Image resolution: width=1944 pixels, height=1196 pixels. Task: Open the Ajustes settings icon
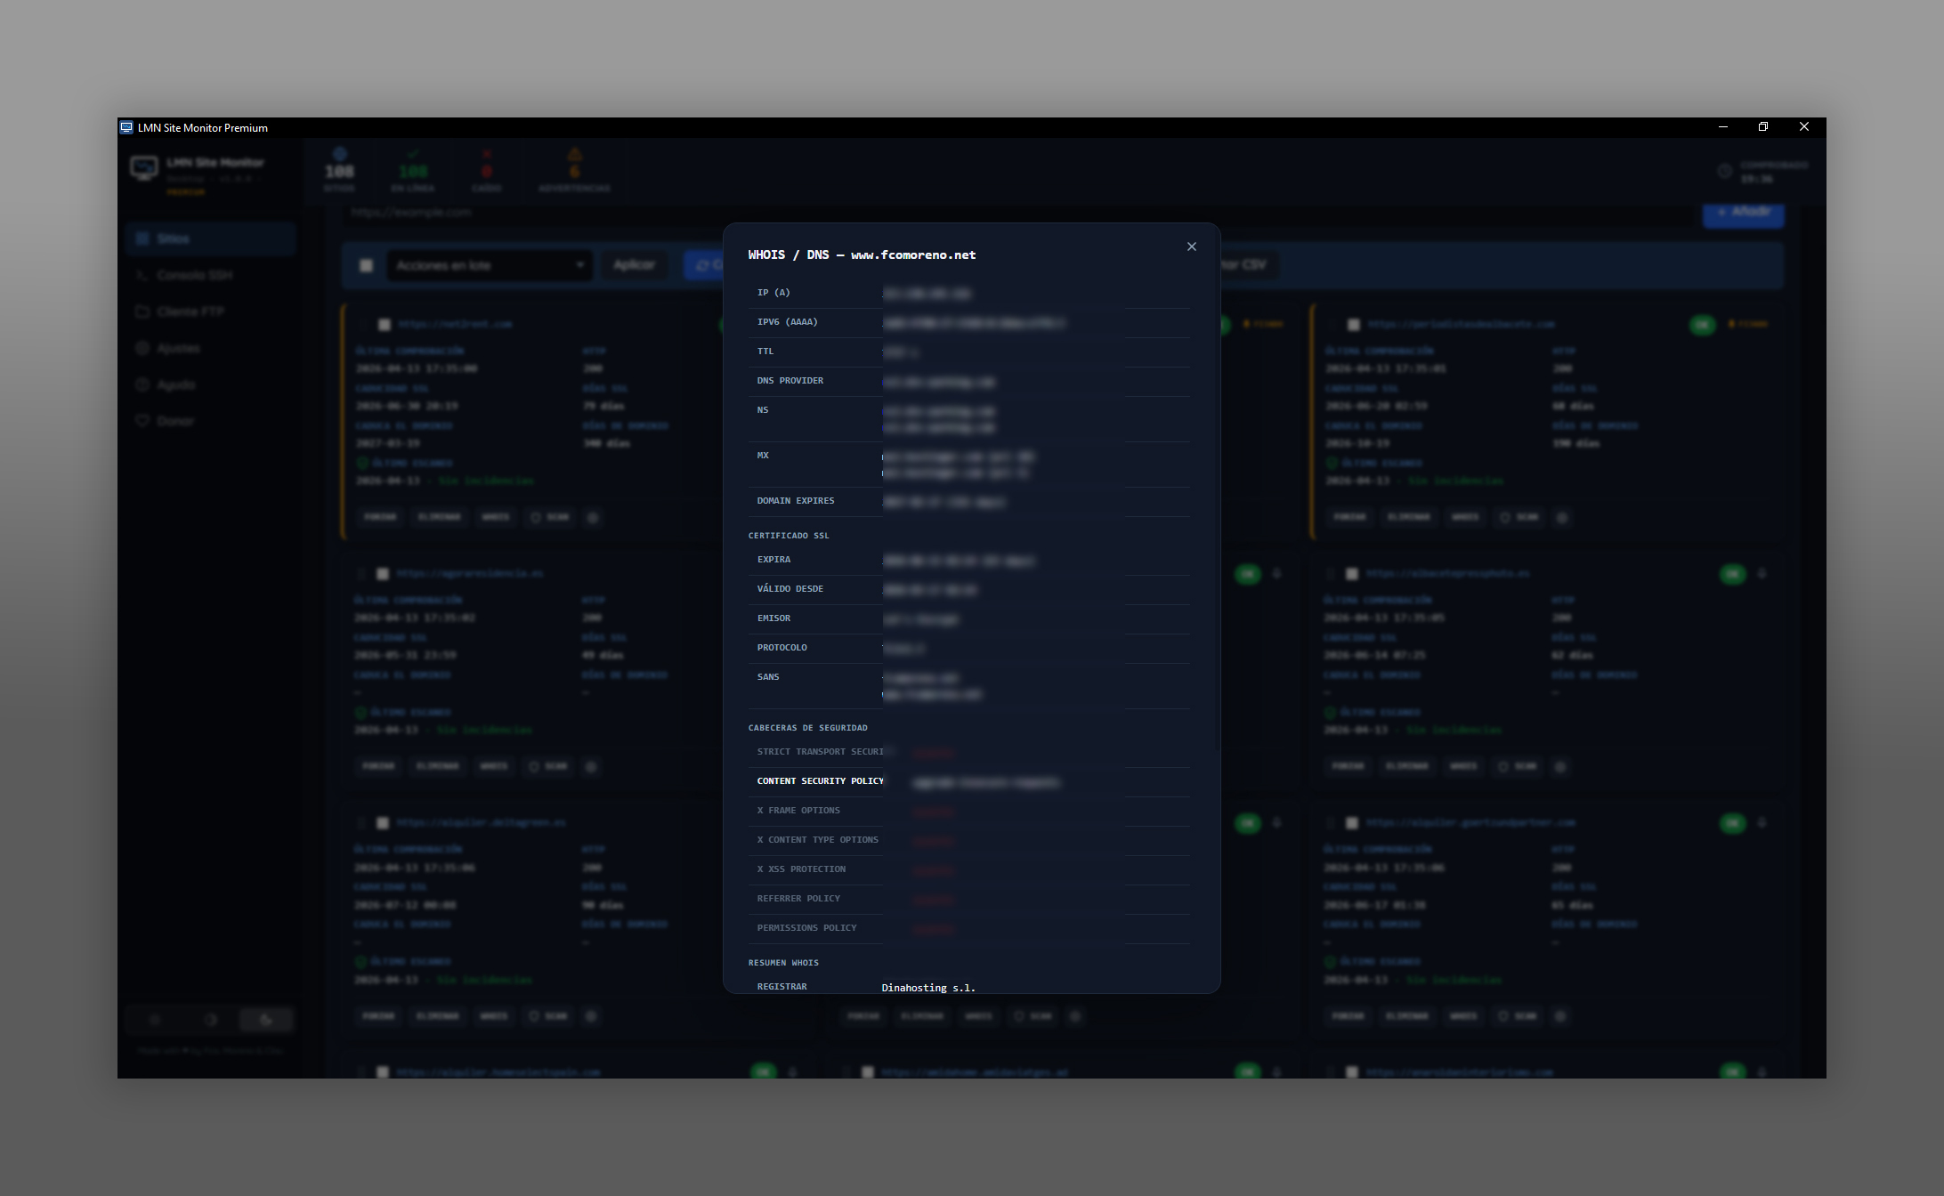[x=142, y=348]
